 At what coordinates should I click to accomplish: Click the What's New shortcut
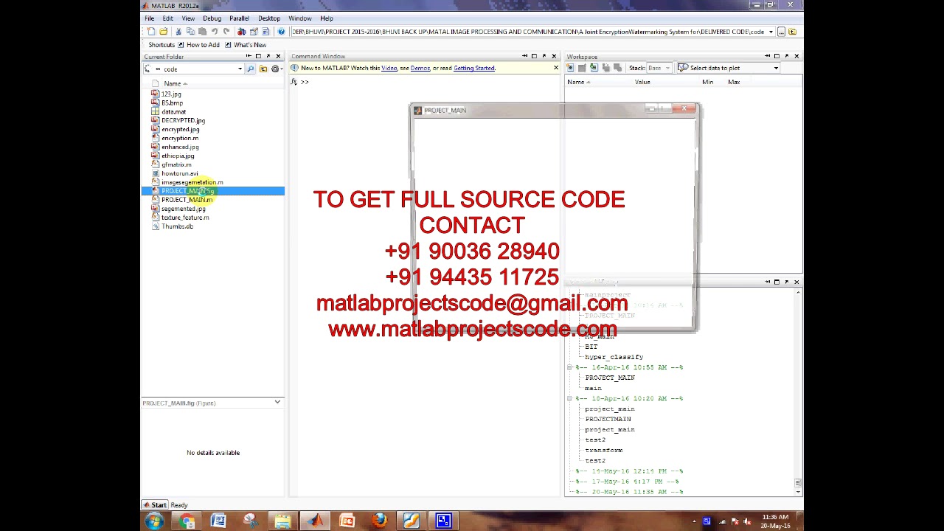(x=246, y=45)
